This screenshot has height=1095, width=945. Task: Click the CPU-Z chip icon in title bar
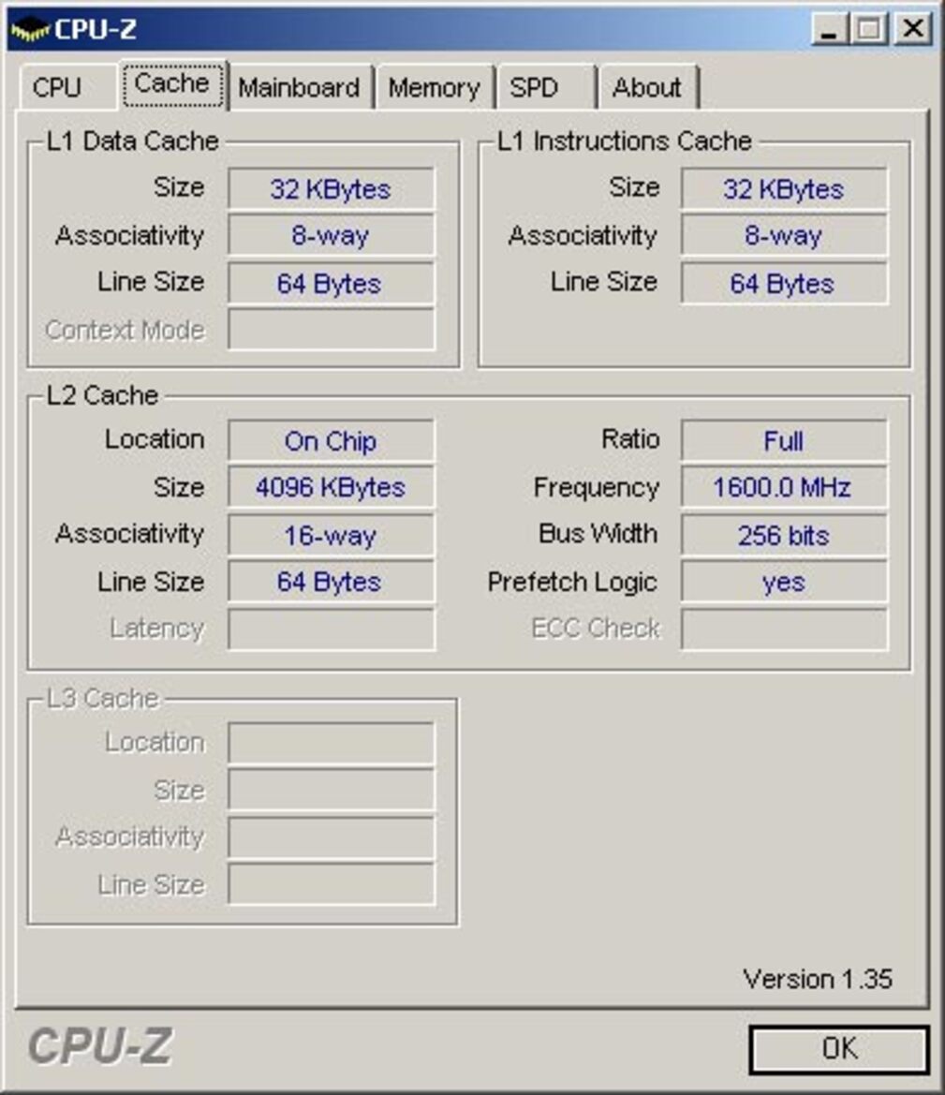[31, 30]
